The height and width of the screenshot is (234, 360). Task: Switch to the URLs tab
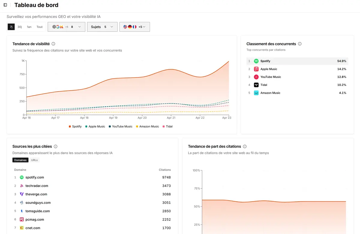(x=34, y=160)
